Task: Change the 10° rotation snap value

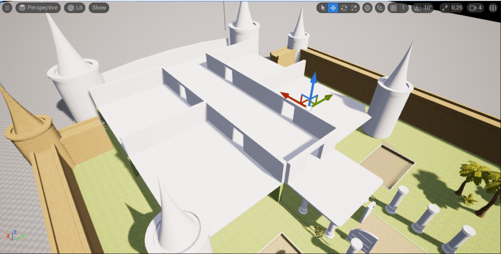Action: (x=428, y=8)
